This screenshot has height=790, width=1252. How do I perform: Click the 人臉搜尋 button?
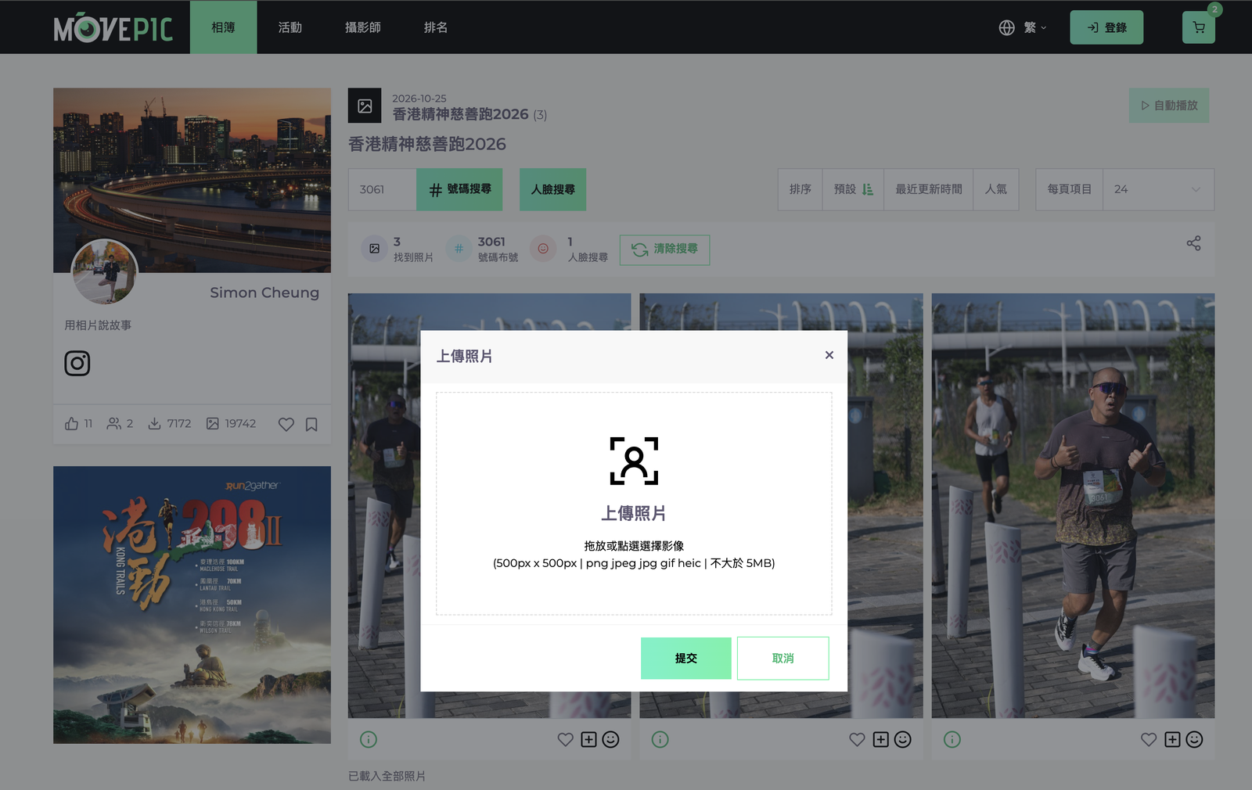pos(552,189)
